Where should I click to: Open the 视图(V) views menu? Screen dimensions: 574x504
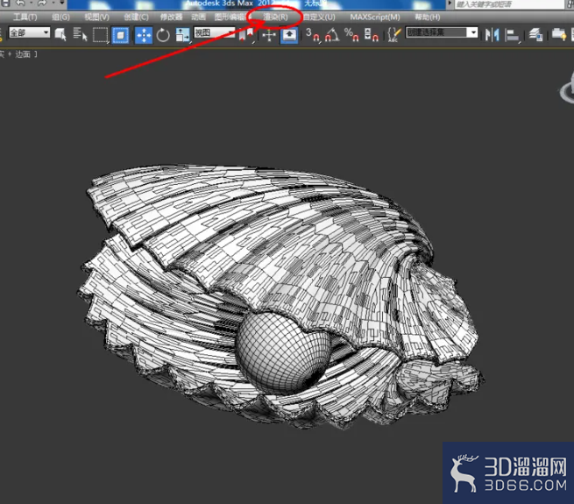coord(96,17)
